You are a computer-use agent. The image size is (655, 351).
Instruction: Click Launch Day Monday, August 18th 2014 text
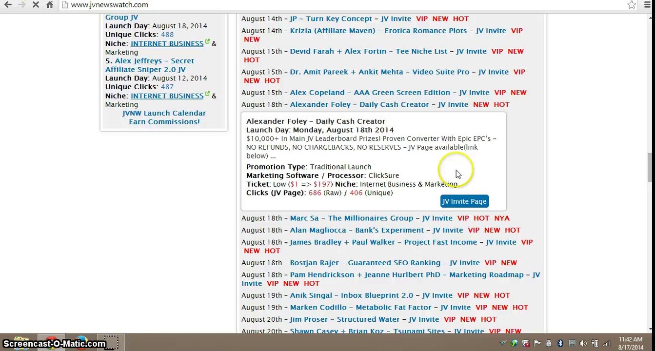320,130
